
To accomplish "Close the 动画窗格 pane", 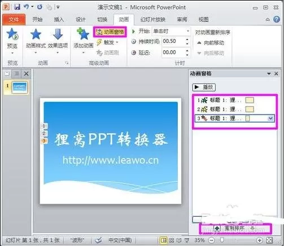I will pos(276,74).
